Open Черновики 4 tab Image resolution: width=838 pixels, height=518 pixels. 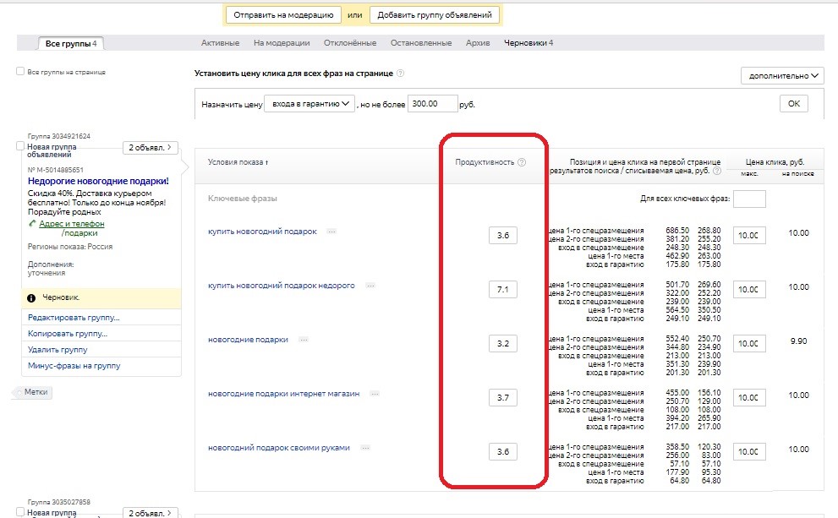click(x=529, y=43)
